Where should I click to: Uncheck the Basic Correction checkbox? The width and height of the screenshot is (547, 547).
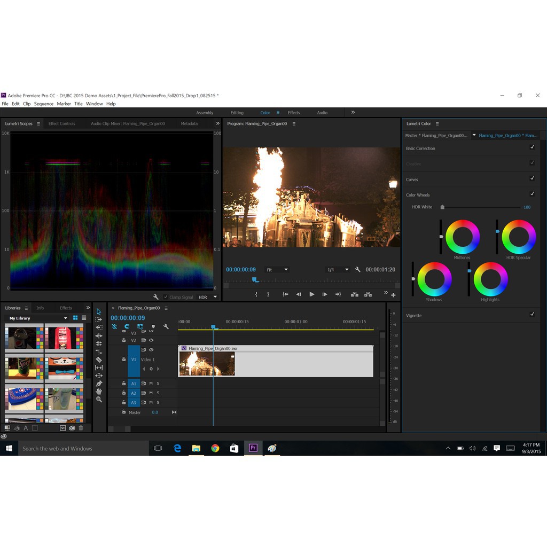point(532,147)
